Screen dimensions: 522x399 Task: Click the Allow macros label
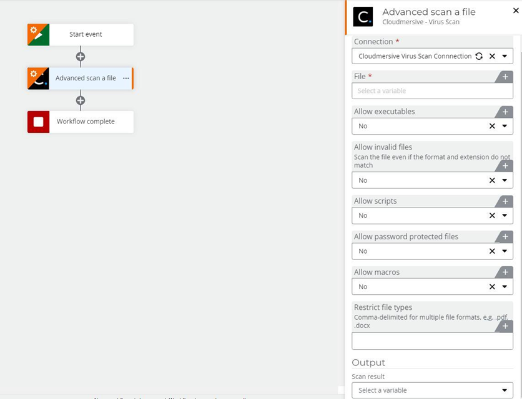(377, 272)
